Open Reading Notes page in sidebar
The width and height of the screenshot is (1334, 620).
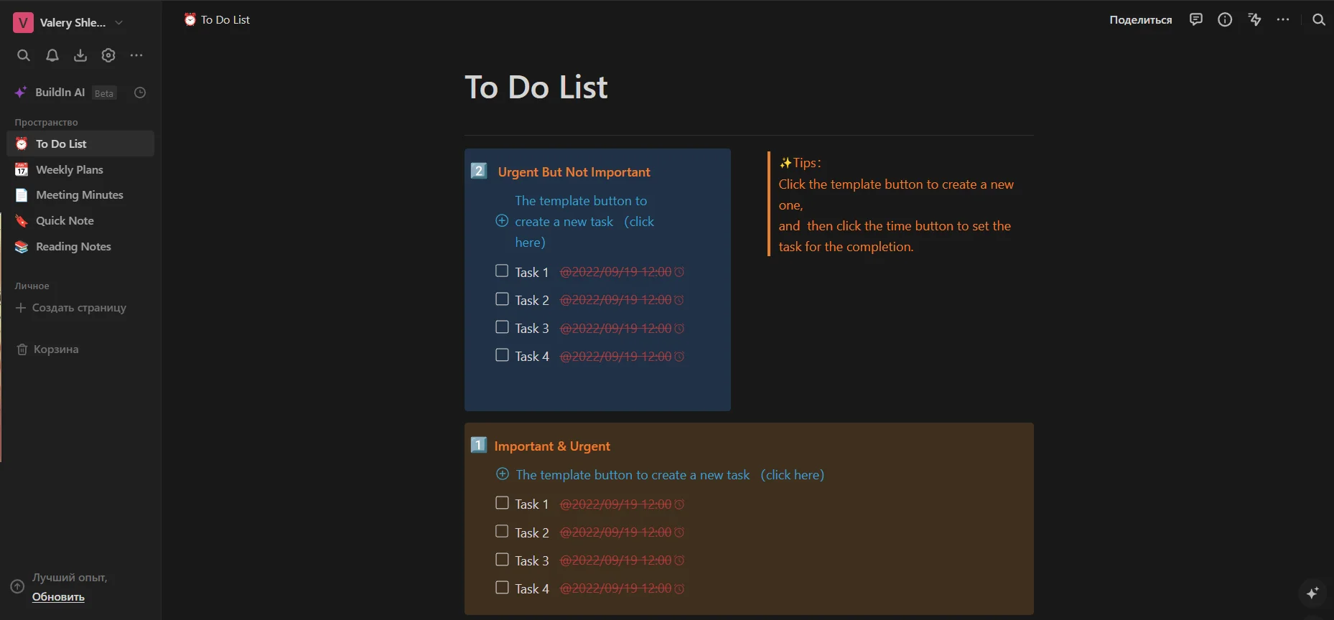[x=80, y=247]
